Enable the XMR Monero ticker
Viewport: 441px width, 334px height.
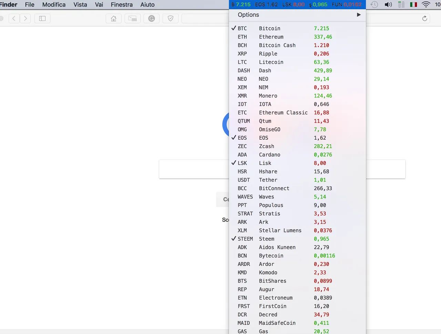click(297, 96)
